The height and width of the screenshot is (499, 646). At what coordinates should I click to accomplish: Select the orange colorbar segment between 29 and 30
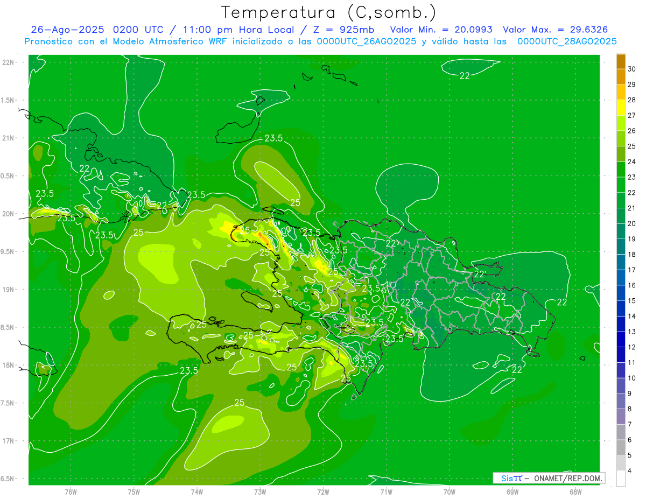[621, 77]
